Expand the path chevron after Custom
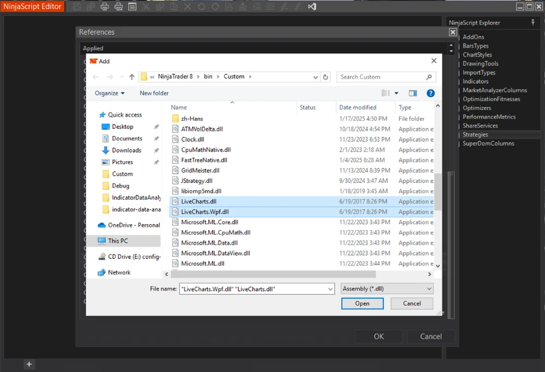The height and width of the screenshot is (372, 545). [x=250, y=77]
